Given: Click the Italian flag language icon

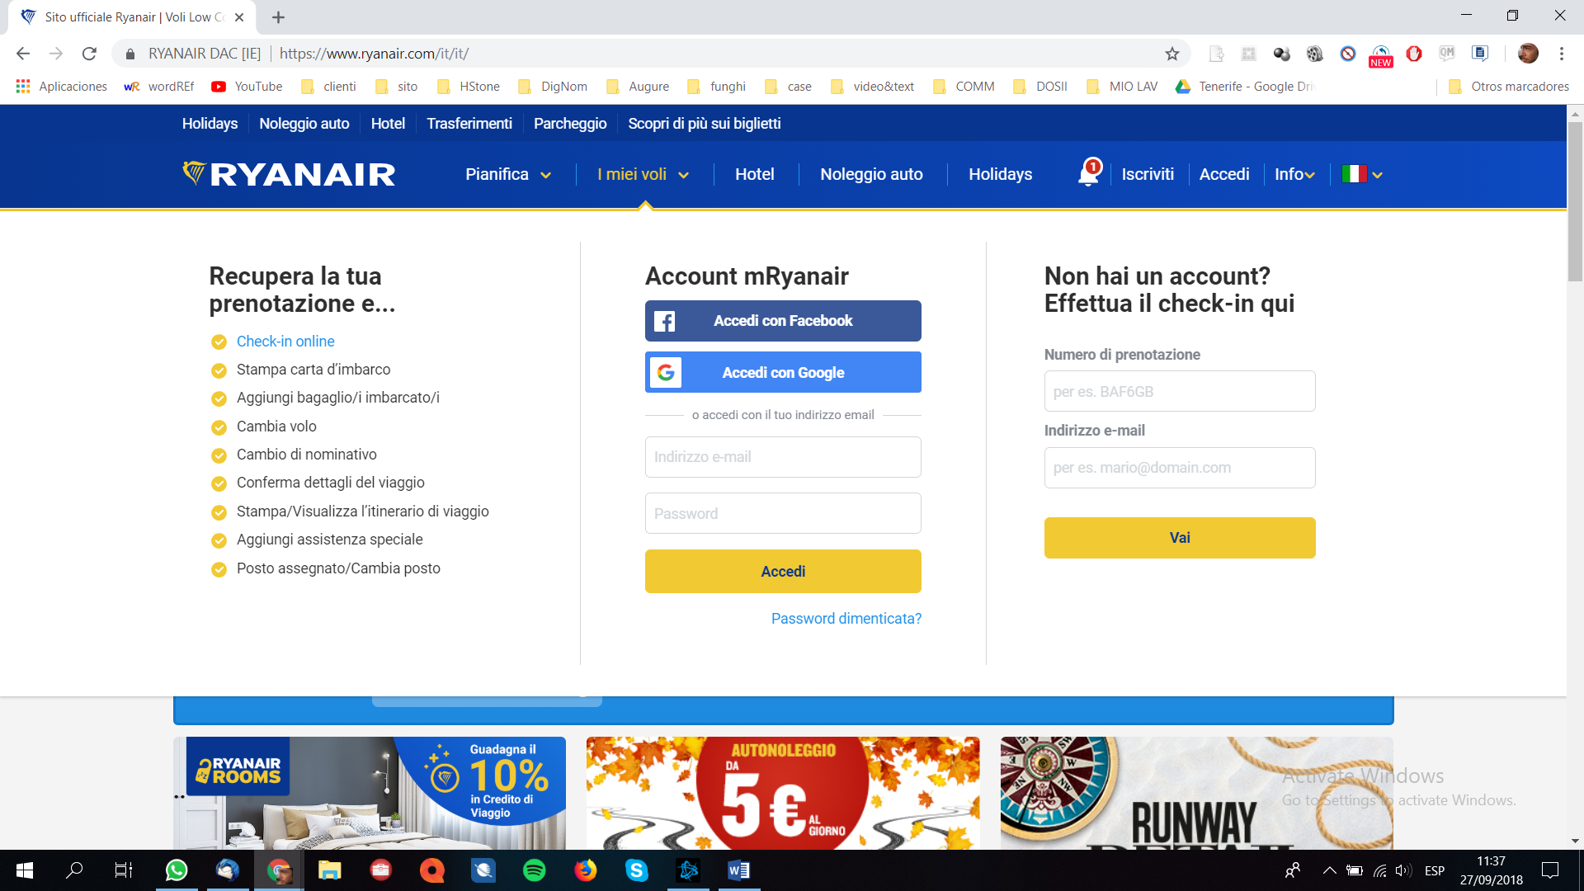Looking at the screenshot, I should tap(1354, 174).
